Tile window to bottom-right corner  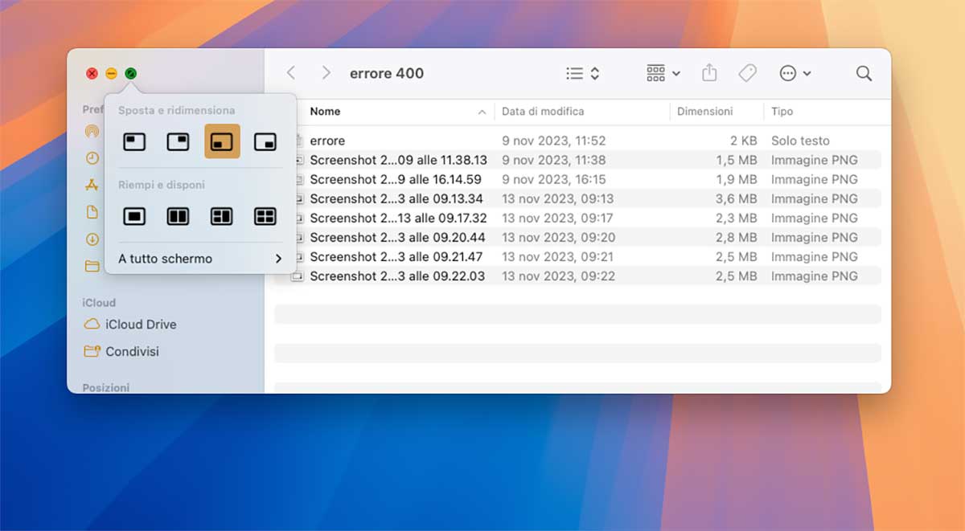265,142
